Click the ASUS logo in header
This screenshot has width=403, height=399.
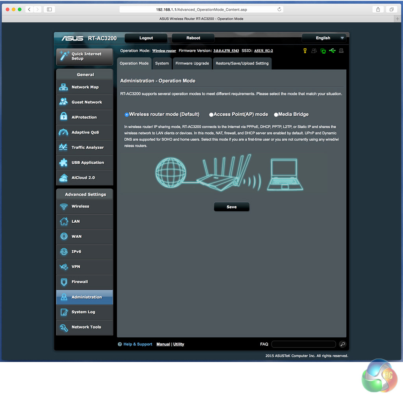(72, 38)
